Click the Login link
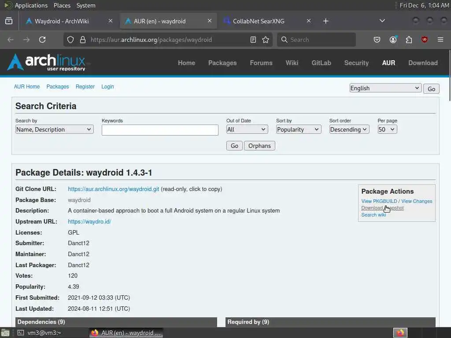The height and width of the screenshot is (338, 451). [107, 87]
